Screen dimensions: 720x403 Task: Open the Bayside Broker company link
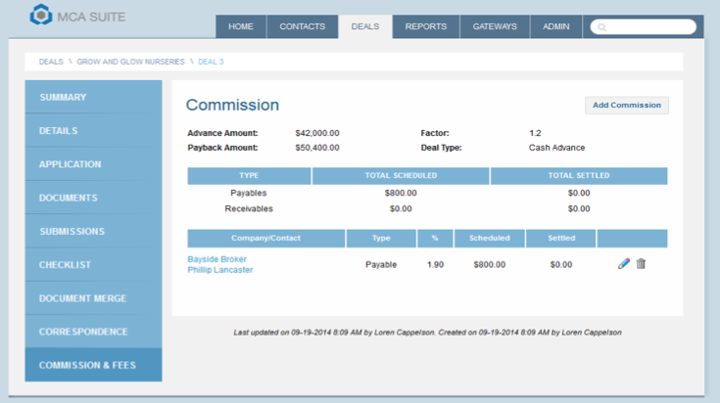click(x=216, y=259)
